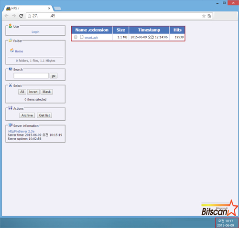
Task: Reload the page with the refresh icon
Action: click(21, 16)
